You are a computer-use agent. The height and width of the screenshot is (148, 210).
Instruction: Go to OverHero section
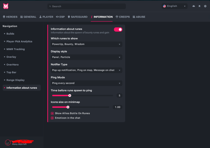pyautogui.click(x=12, y=65)
